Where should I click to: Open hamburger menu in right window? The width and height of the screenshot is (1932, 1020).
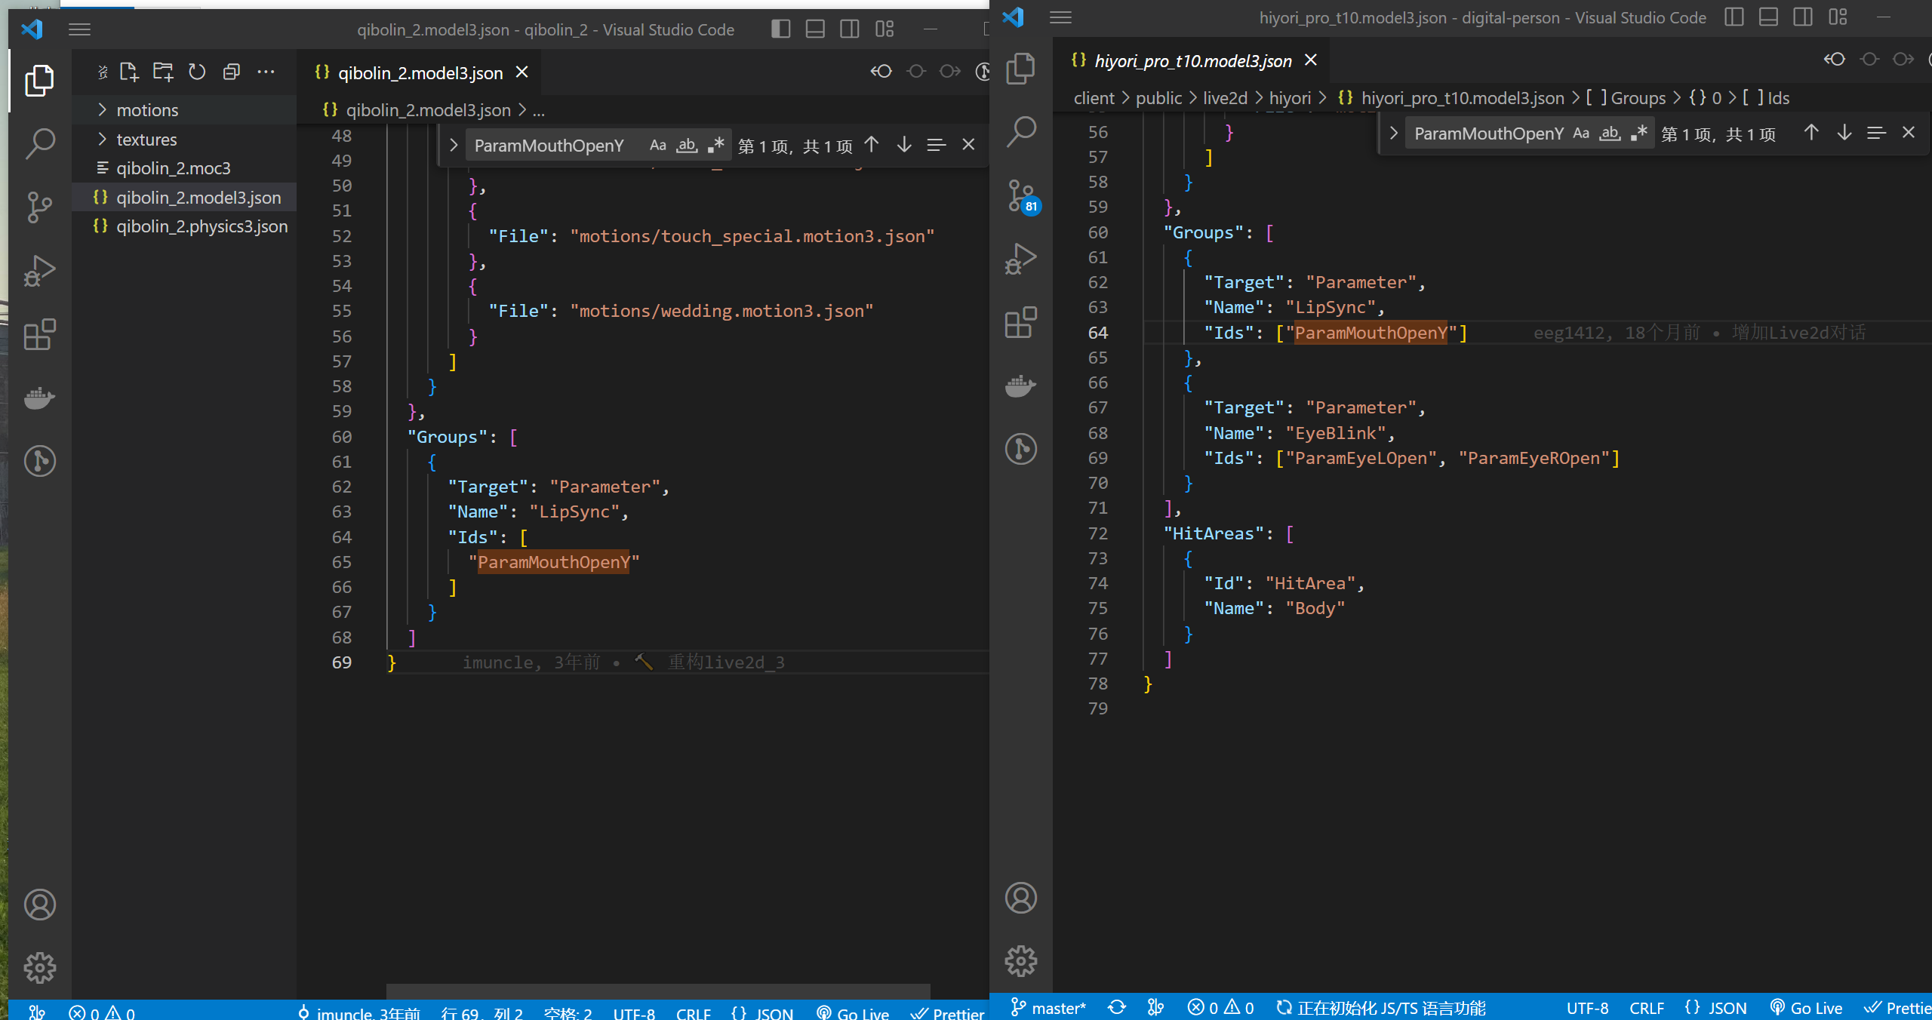pos(1060,17)
